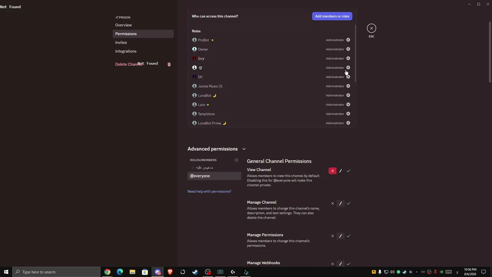
Task: Click the Rockstar Games tray icon
Action: pos(374,272)
